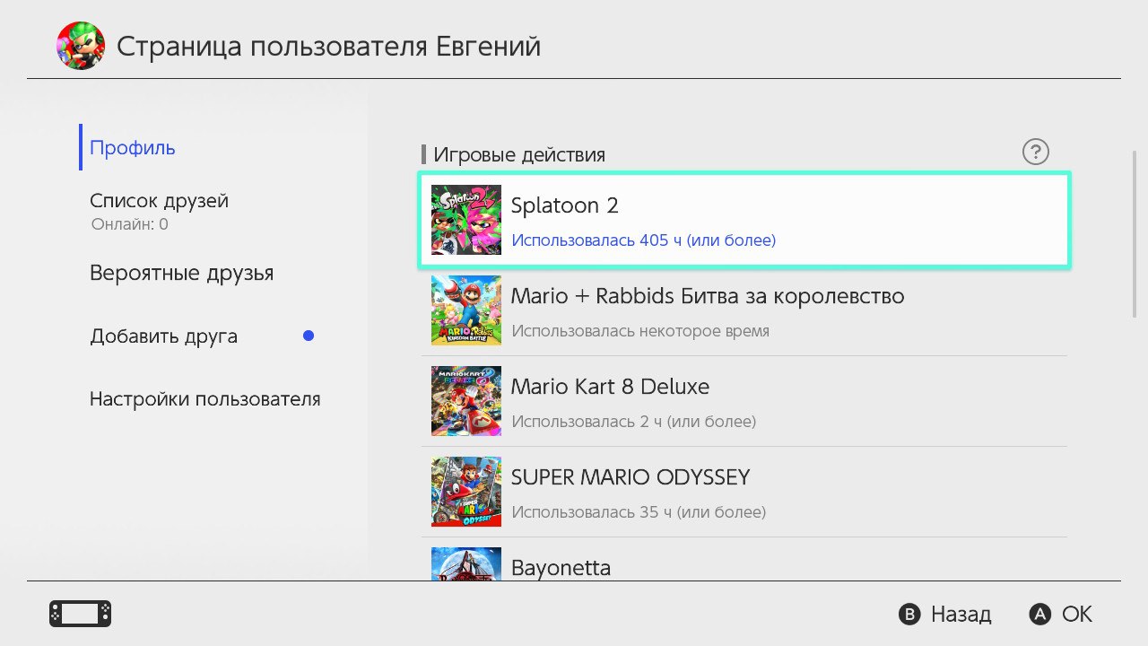Click the 'Онлайн: 0' status text
The width and height of the screenshot is (1148, 646).
tap(129, 224)
